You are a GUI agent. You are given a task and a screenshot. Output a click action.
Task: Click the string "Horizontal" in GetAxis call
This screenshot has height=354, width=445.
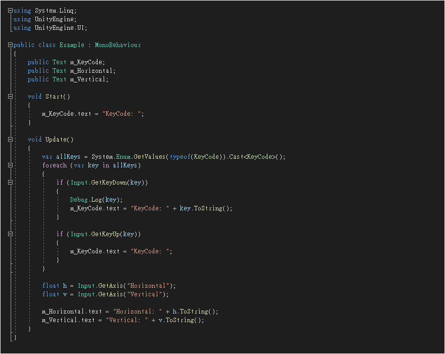(x=148, y=286)
